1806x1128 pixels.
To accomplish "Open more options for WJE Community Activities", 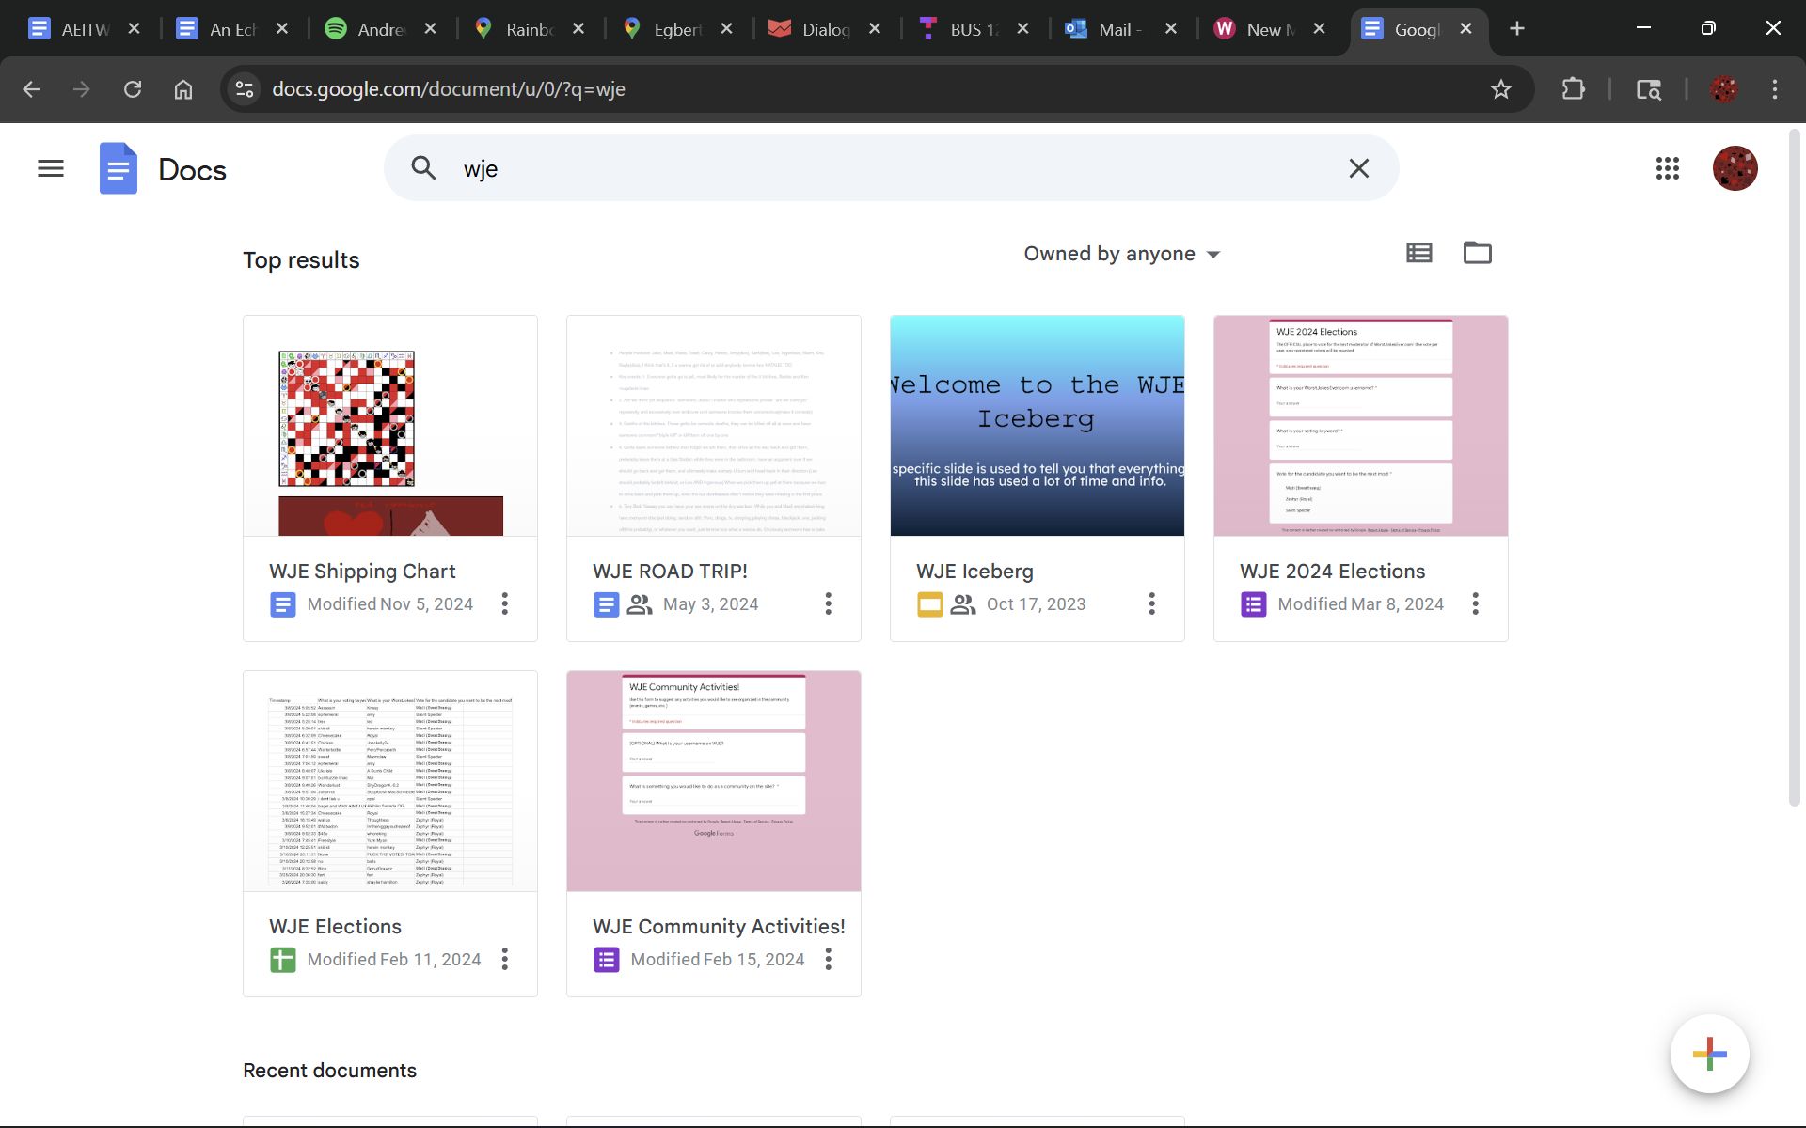I will tap(828, 959).
